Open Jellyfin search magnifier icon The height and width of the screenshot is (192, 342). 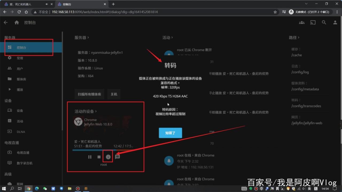[324, 23]
